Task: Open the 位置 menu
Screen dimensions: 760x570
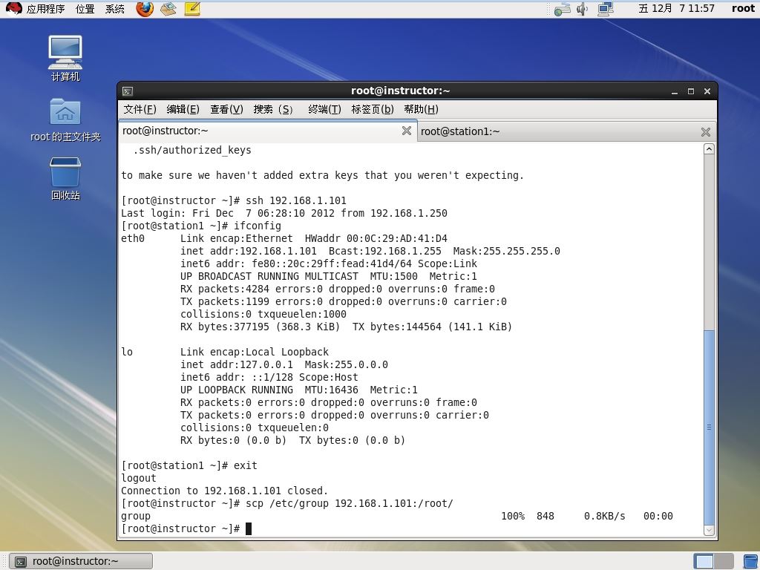Action: point(85,9)
